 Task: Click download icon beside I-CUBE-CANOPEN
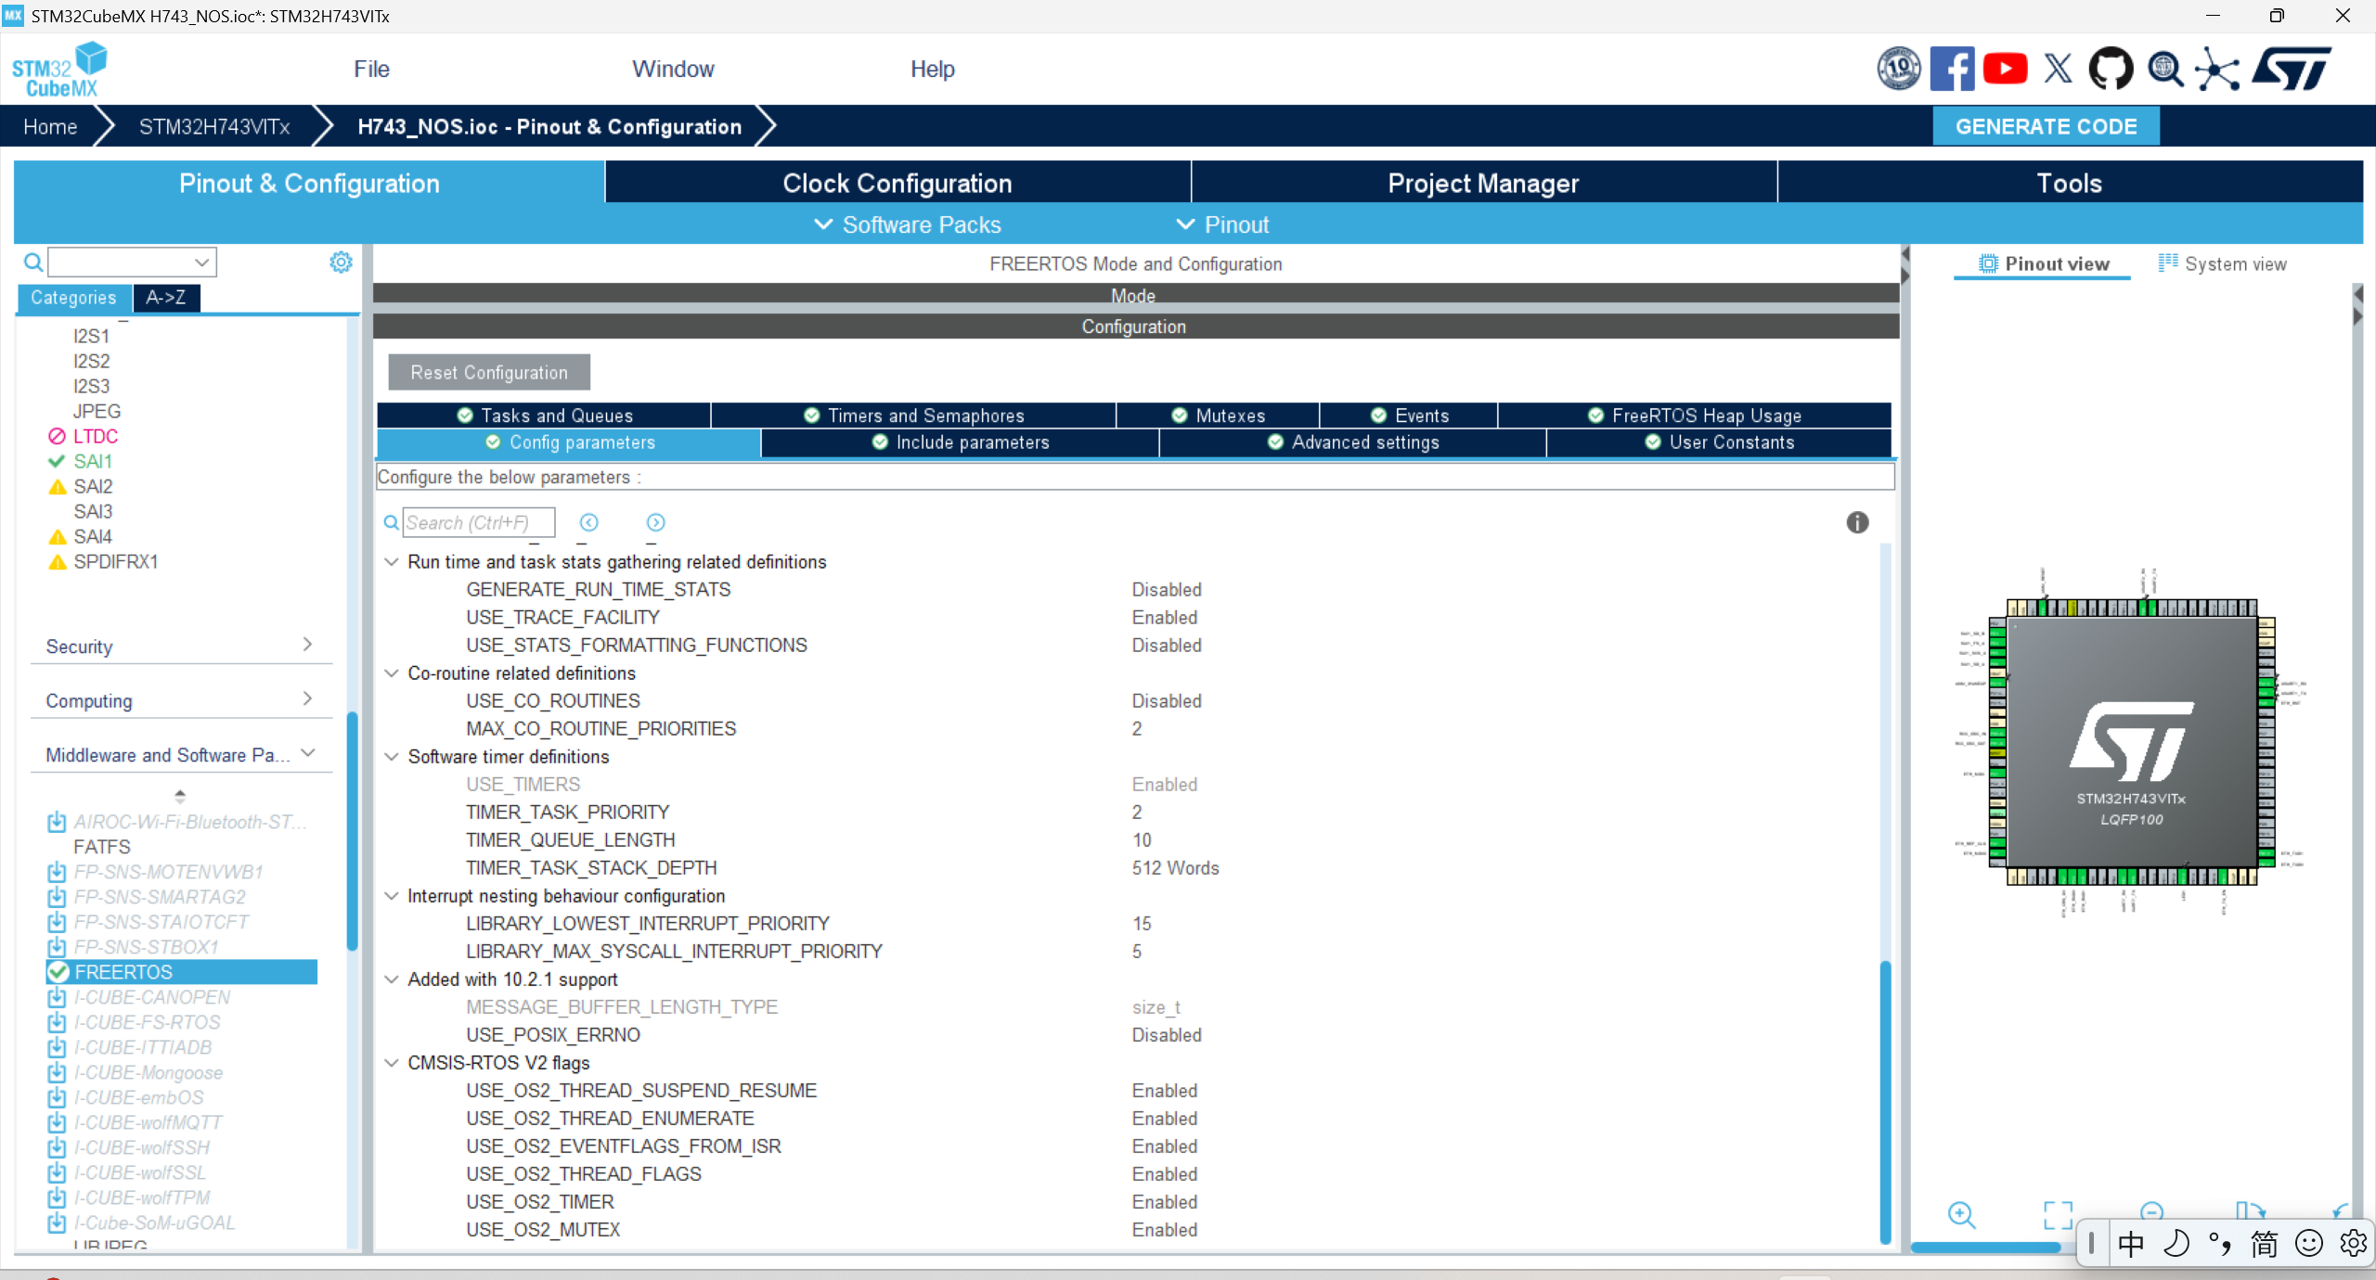(57, 997)
